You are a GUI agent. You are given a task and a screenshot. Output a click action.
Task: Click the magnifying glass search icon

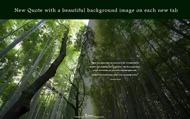[x=138, y=56]
